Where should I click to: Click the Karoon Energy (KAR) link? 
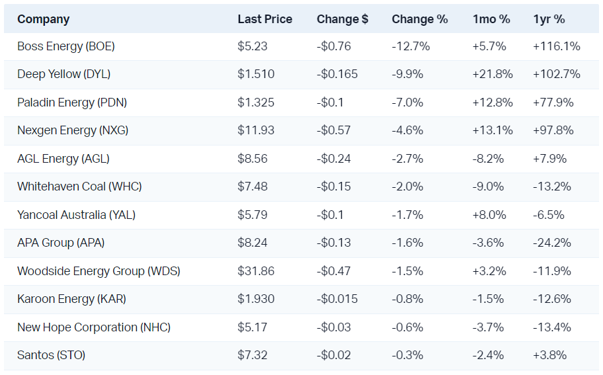pos(72,299)
